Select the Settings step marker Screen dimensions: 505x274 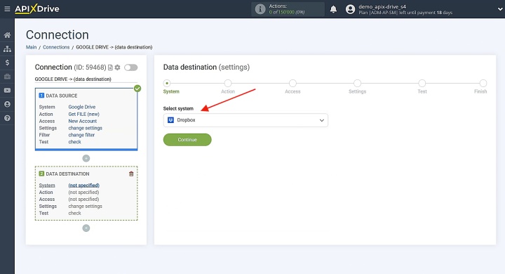click(x=357, y=84)
